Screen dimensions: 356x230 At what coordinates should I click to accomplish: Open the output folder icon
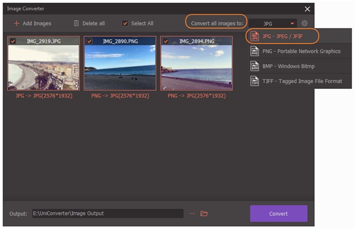coord(205,214)
